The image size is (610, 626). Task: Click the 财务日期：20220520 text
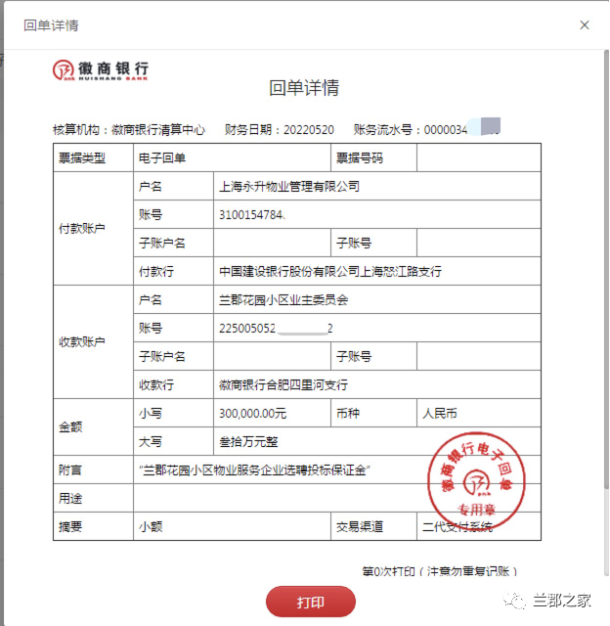point(280,130)
